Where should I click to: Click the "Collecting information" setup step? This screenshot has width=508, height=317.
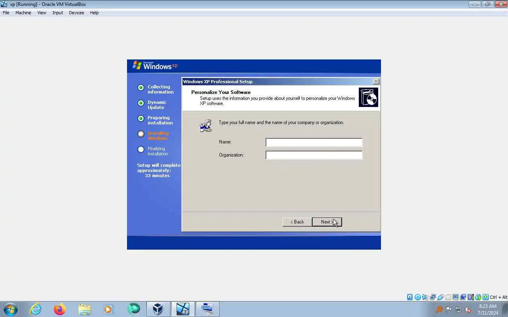click(x=161, y=89)
